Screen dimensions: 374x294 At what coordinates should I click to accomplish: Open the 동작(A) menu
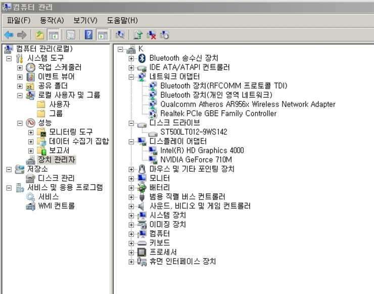pyautogui.click(x=52, y=21)
